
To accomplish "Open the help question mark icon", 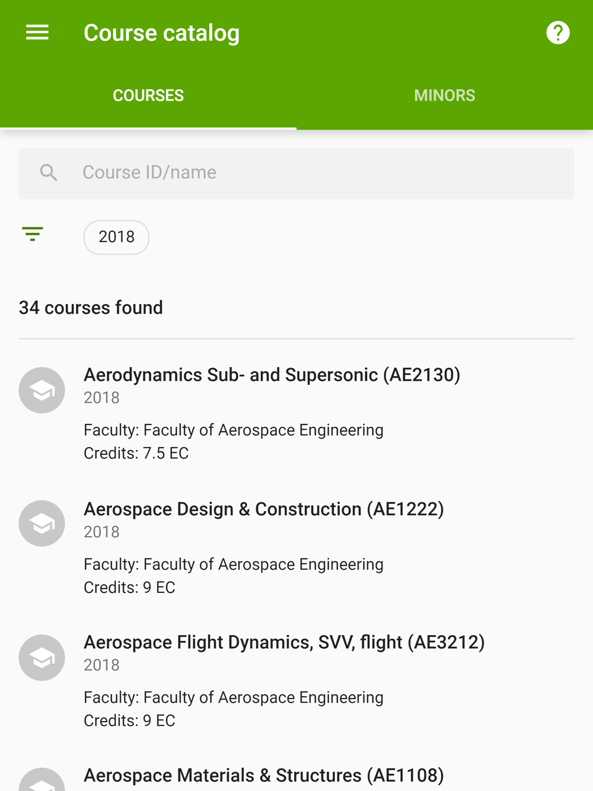I will pos(557,33).
